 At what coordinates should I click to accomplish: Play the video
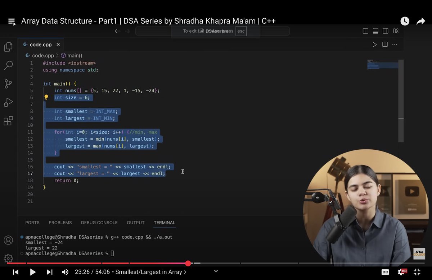coord(32,272)
